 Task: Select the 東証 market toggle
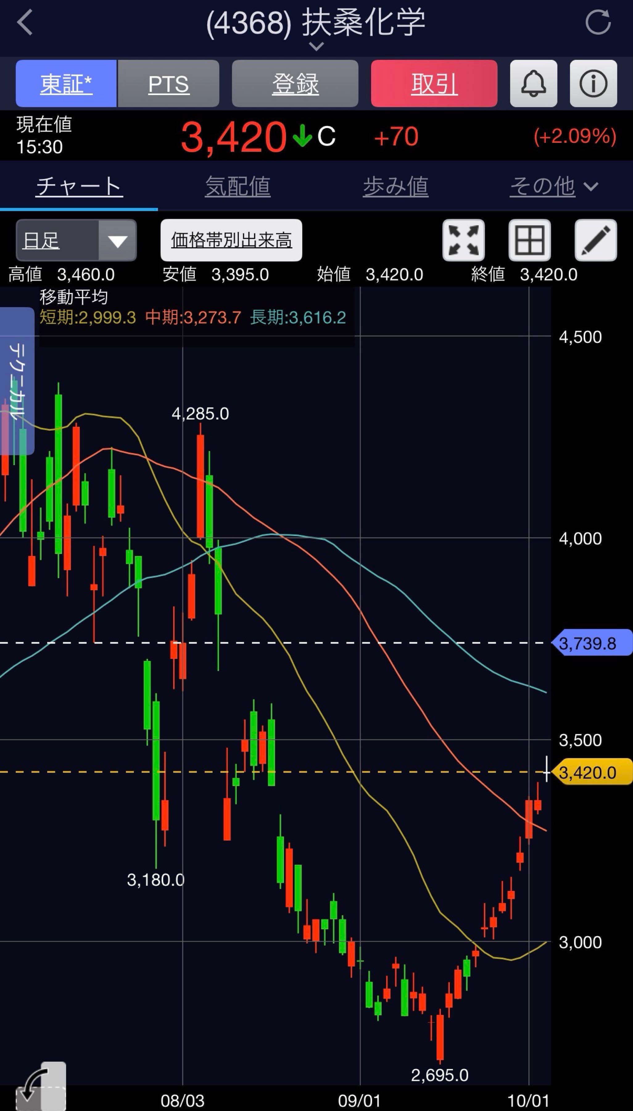[66, 84]
